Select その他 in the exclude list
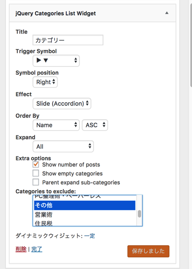 [85, 205]
